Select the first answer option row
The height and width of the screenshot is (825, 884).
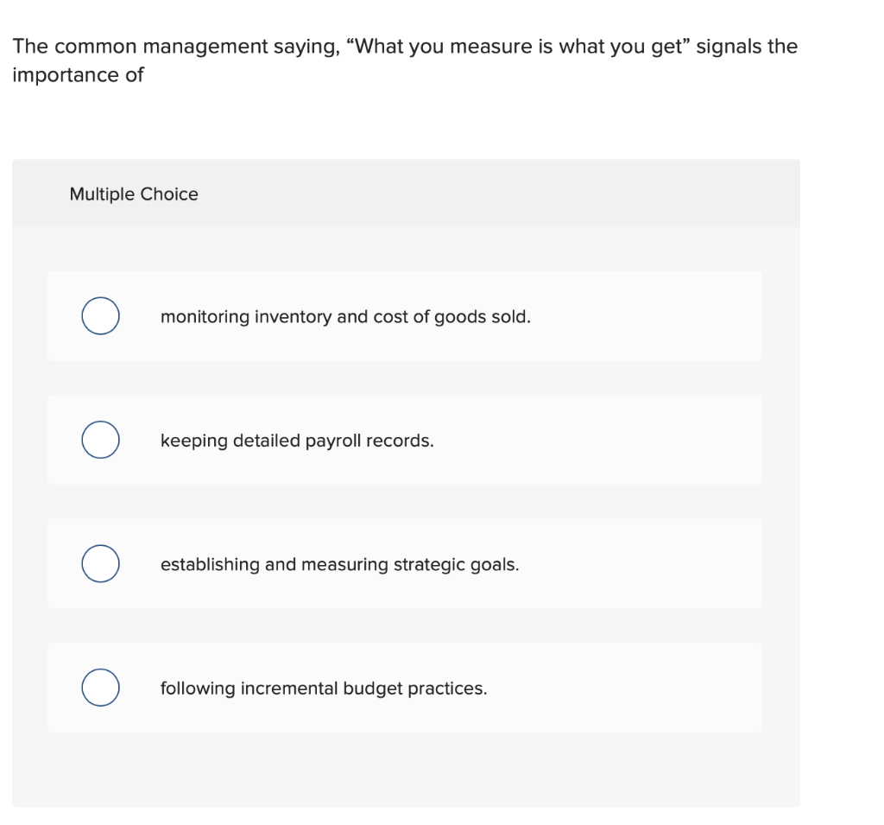406,315
